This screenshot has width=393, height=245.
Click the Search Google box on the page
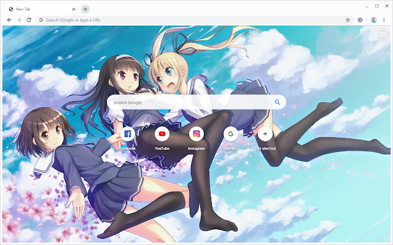pos(196,102)
